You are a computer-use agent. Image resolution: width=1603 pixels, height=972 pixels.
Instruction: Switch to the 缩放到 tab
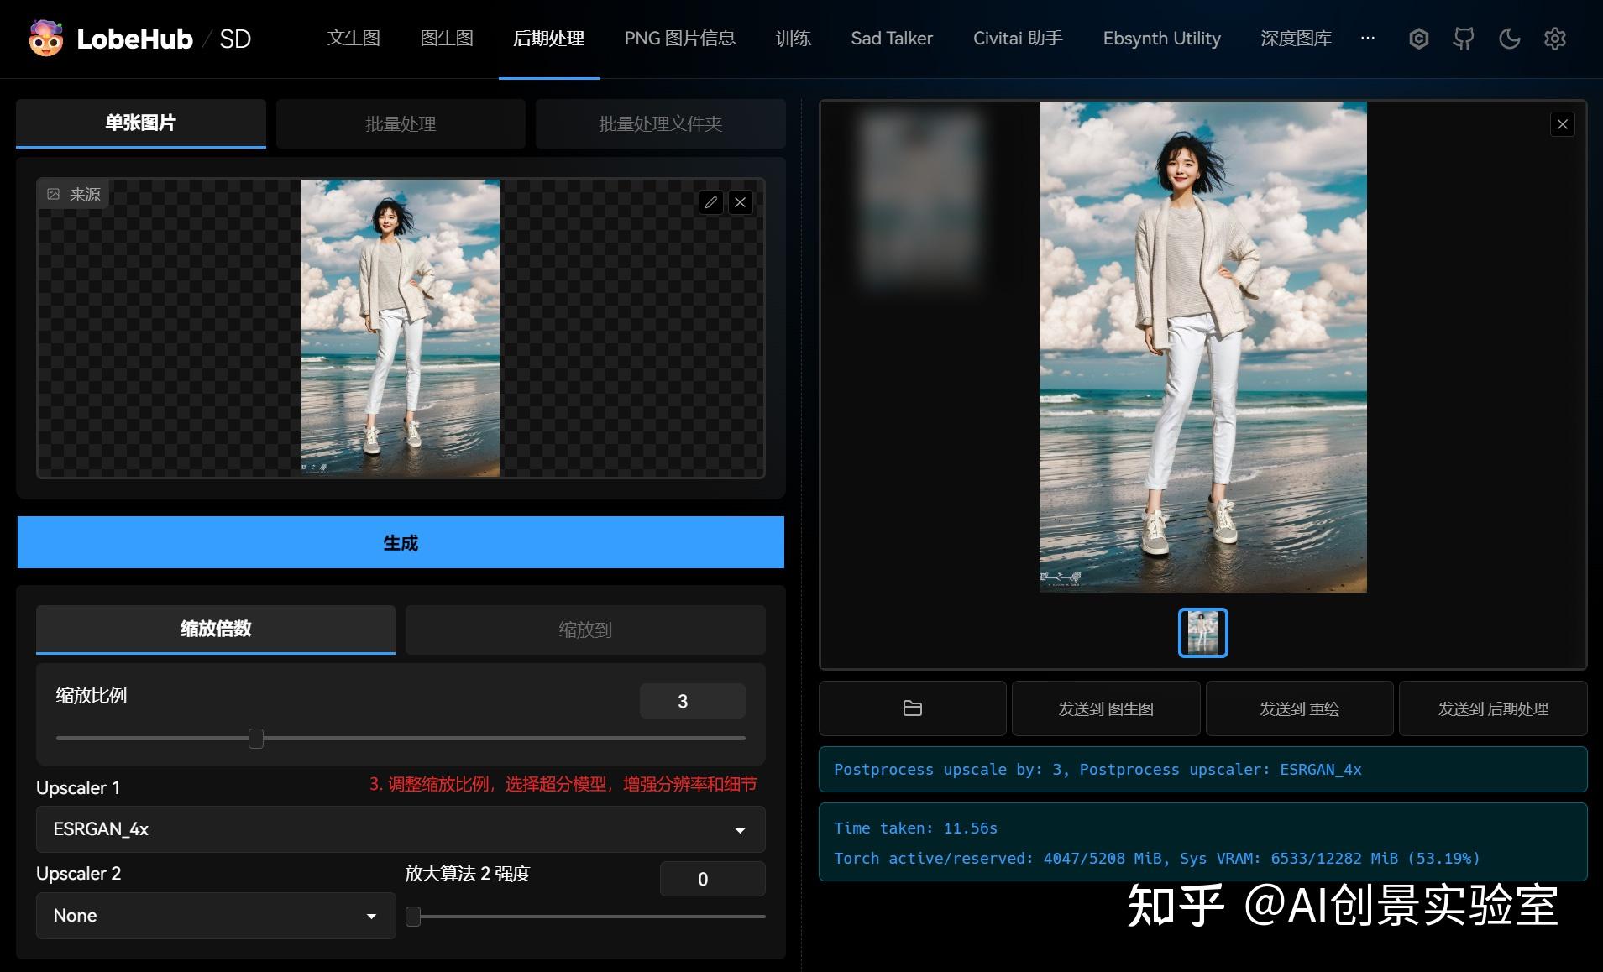tap(584, 630)
